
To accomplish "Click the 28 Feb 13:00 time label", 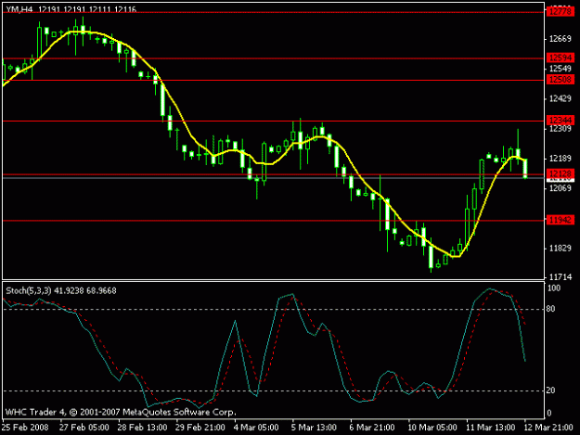I will tap(142, 428).
